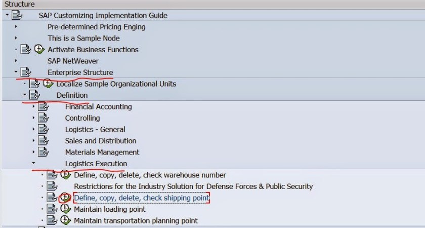
Task: Collapse the Definition node
Action: pos(25,95)
